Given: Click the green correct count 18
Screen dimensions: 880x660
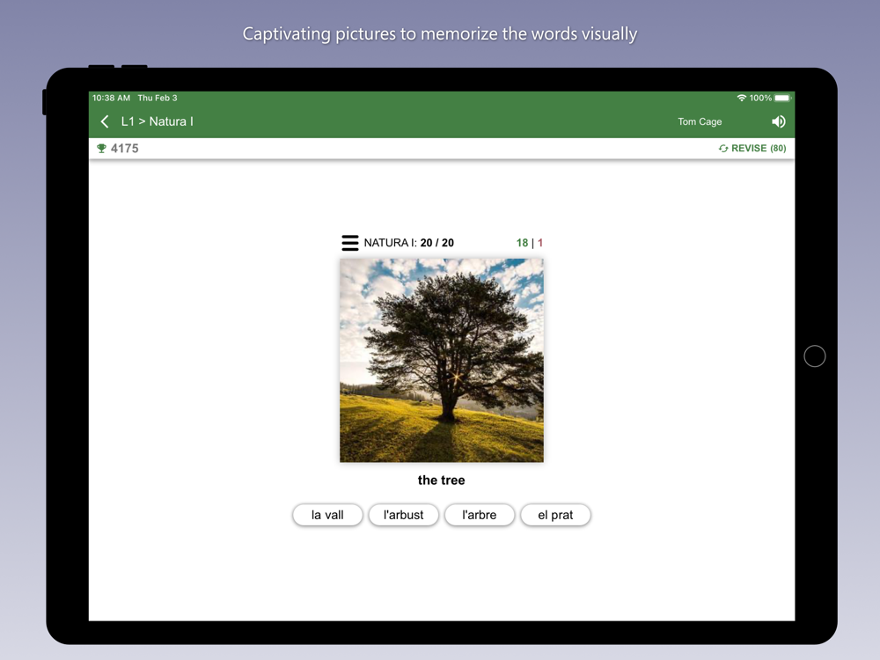Looking at the screenshot, I should tap(522, 243).
